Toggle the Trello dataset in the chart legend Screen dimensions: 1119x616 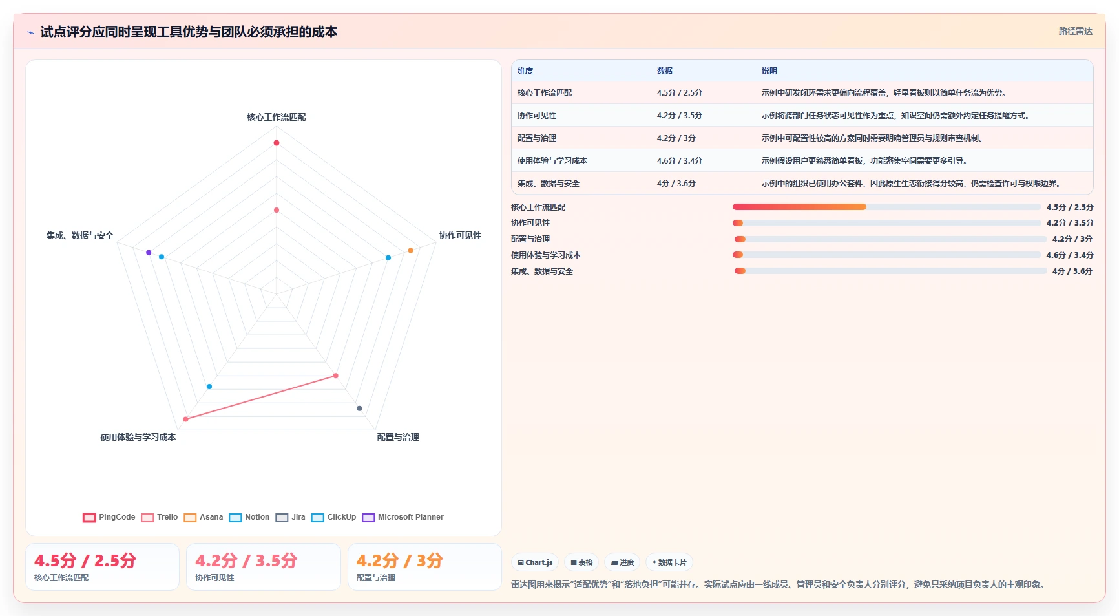tap(159, 517)
